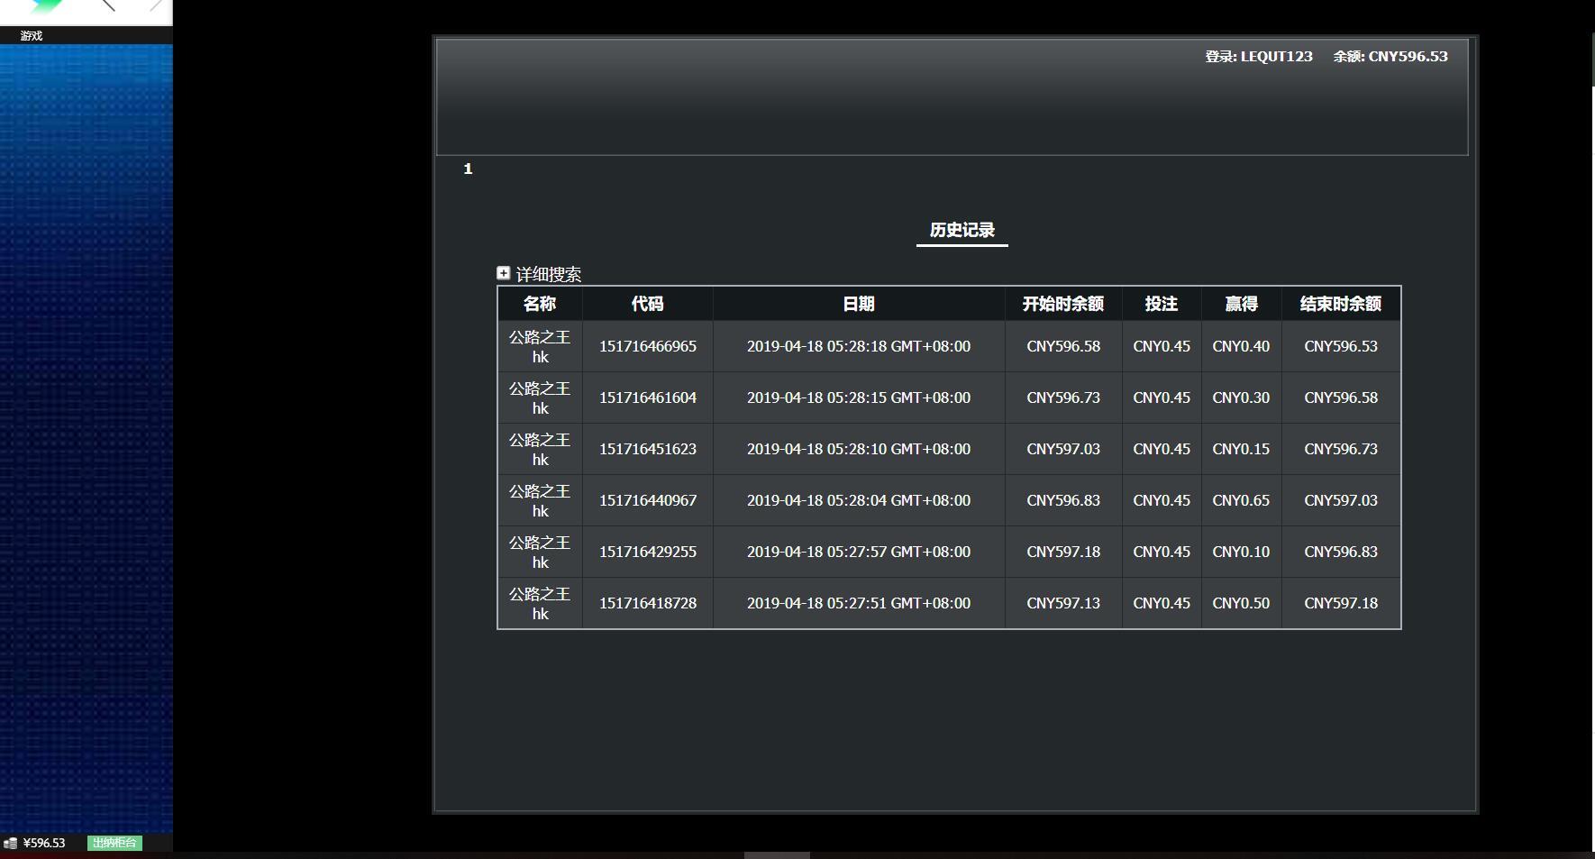Click the 余额: CNY596.53 balance in the header
Viewport: 1595px width, 859px height.
click(x=1390, y=56)
